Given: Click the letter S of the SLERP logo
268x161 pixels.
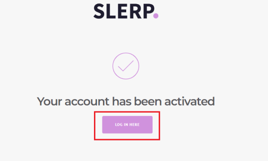Looking at the screenshot, I should tap(99, 11).
